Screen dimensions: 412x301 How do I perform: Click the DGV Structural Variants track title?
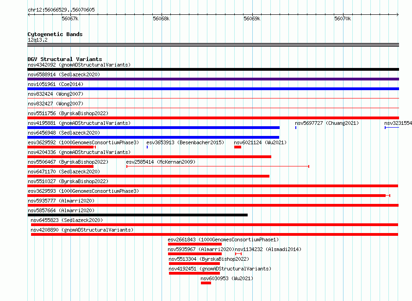(65, 59)
